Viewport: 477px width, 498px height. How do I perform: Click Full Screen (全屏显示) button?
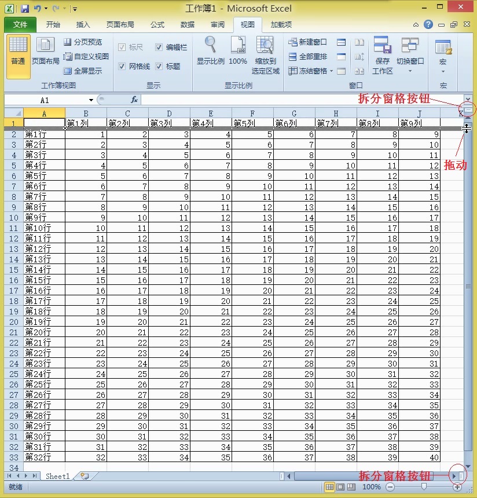click(x=83, y=71)
